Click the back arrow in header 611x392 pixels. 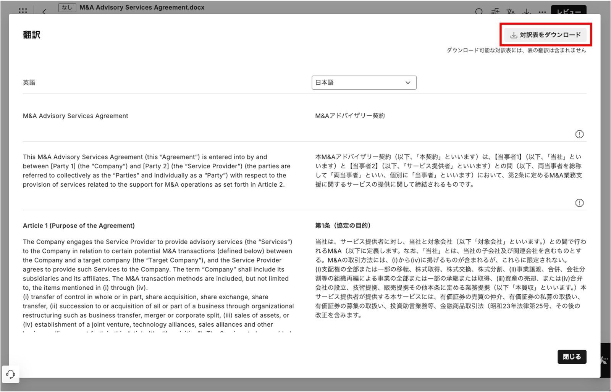tap(44, 11)
